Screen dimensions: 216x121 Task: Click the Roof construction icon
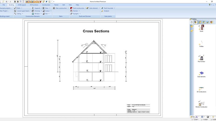click(71, 8)
